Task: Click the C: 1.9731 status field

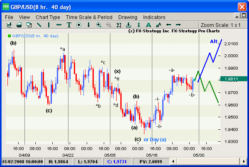Action: pyautogui.click(x=117, y=162)
